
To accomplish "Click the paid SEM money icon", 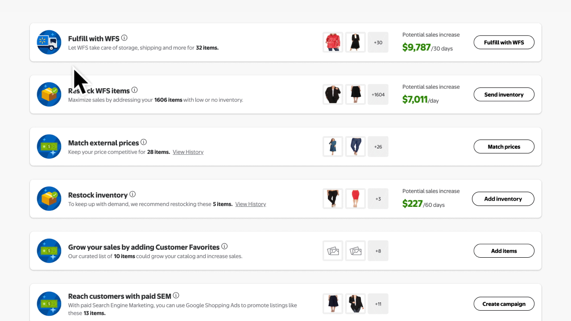I will [x=49, y=304].
